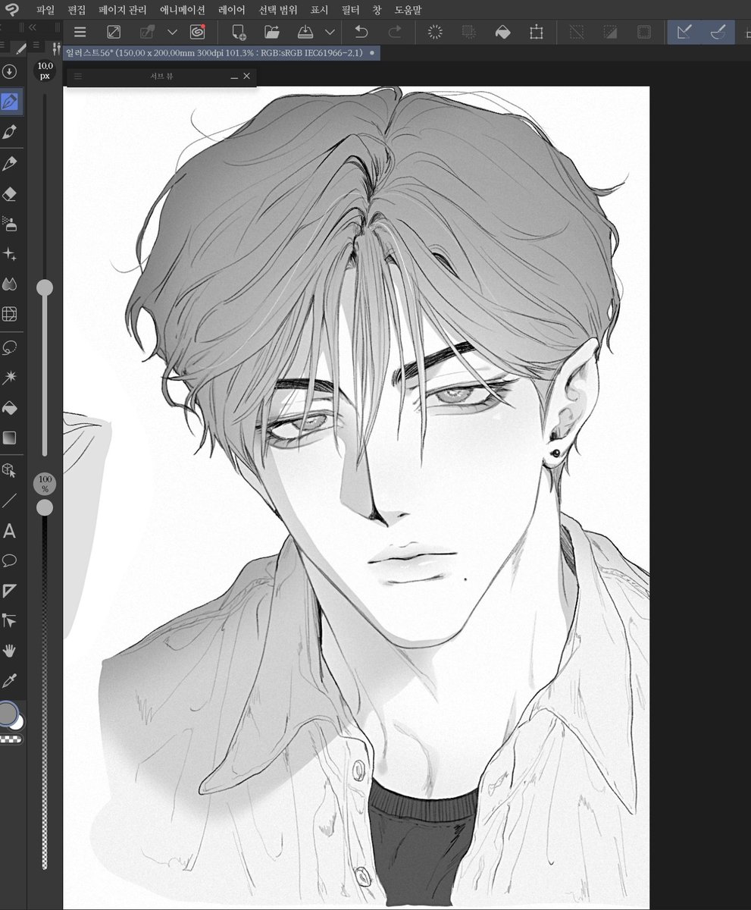
Task: Open the 파일 menu
Action: pos(45,10)
